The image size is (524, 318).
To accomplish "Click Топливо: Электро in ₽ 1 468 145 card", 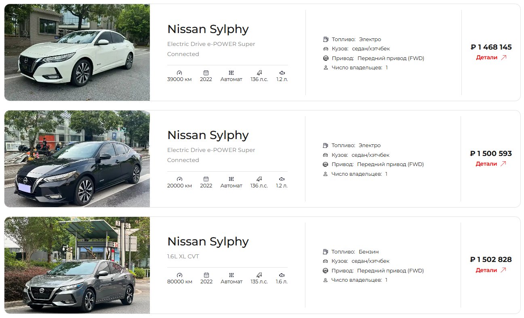I will point(356,39).
